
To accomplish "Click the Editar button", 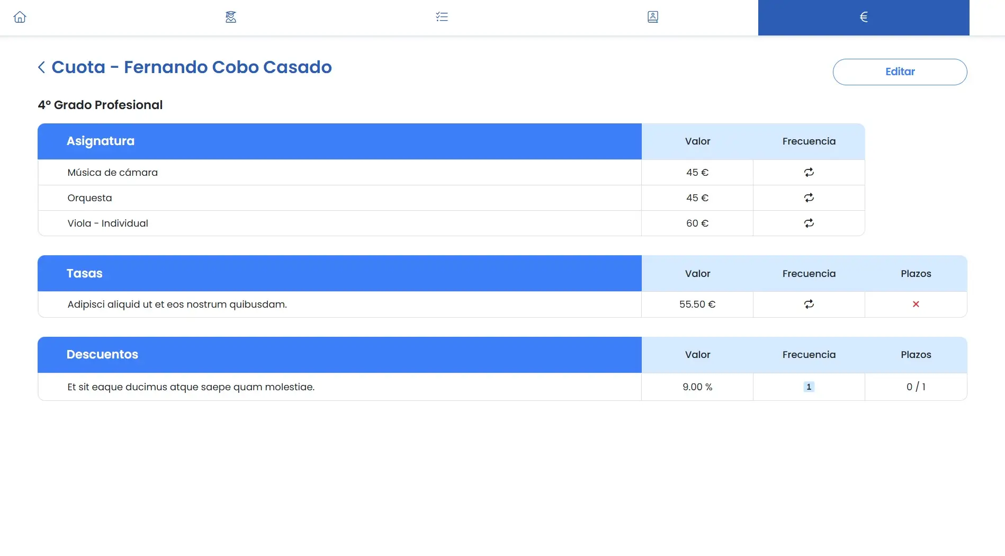I will (899, 72).
